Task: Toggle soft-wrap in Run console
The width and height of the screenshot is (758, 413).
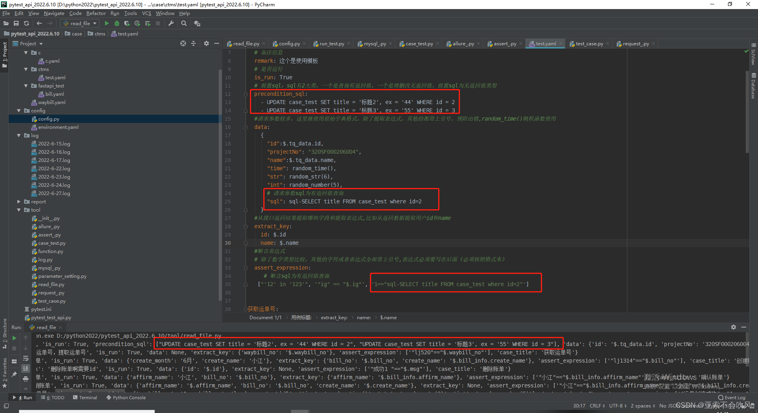Action: (x=26, y=358)
